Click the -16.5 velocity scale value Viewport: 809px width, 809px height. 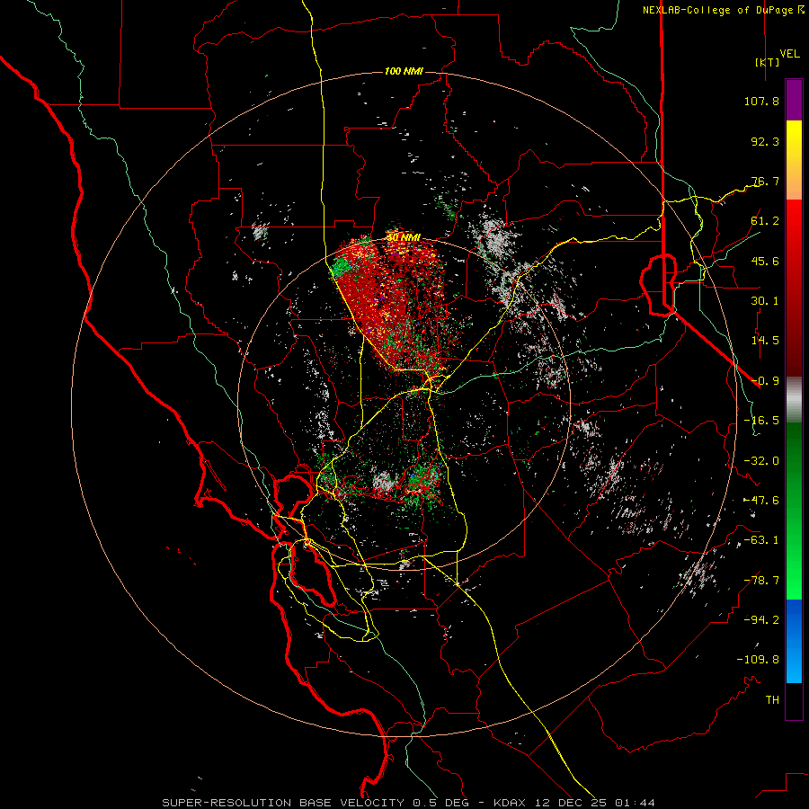point(761,421)
